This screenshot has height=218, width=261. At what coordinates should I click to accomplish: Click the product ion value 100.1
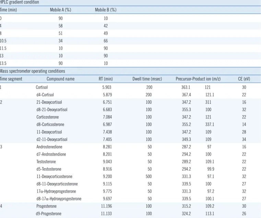coord(210,199)
